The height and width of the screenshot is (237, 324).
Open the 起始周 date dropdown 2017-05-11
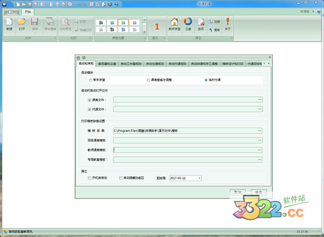pyautogui.click(x=199, y=178)
